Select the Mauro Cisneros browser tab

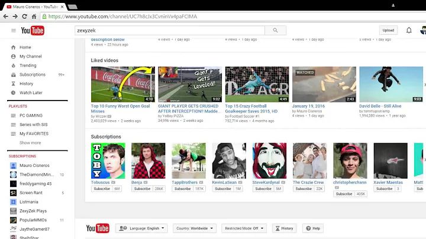click(x=35, y=7)
